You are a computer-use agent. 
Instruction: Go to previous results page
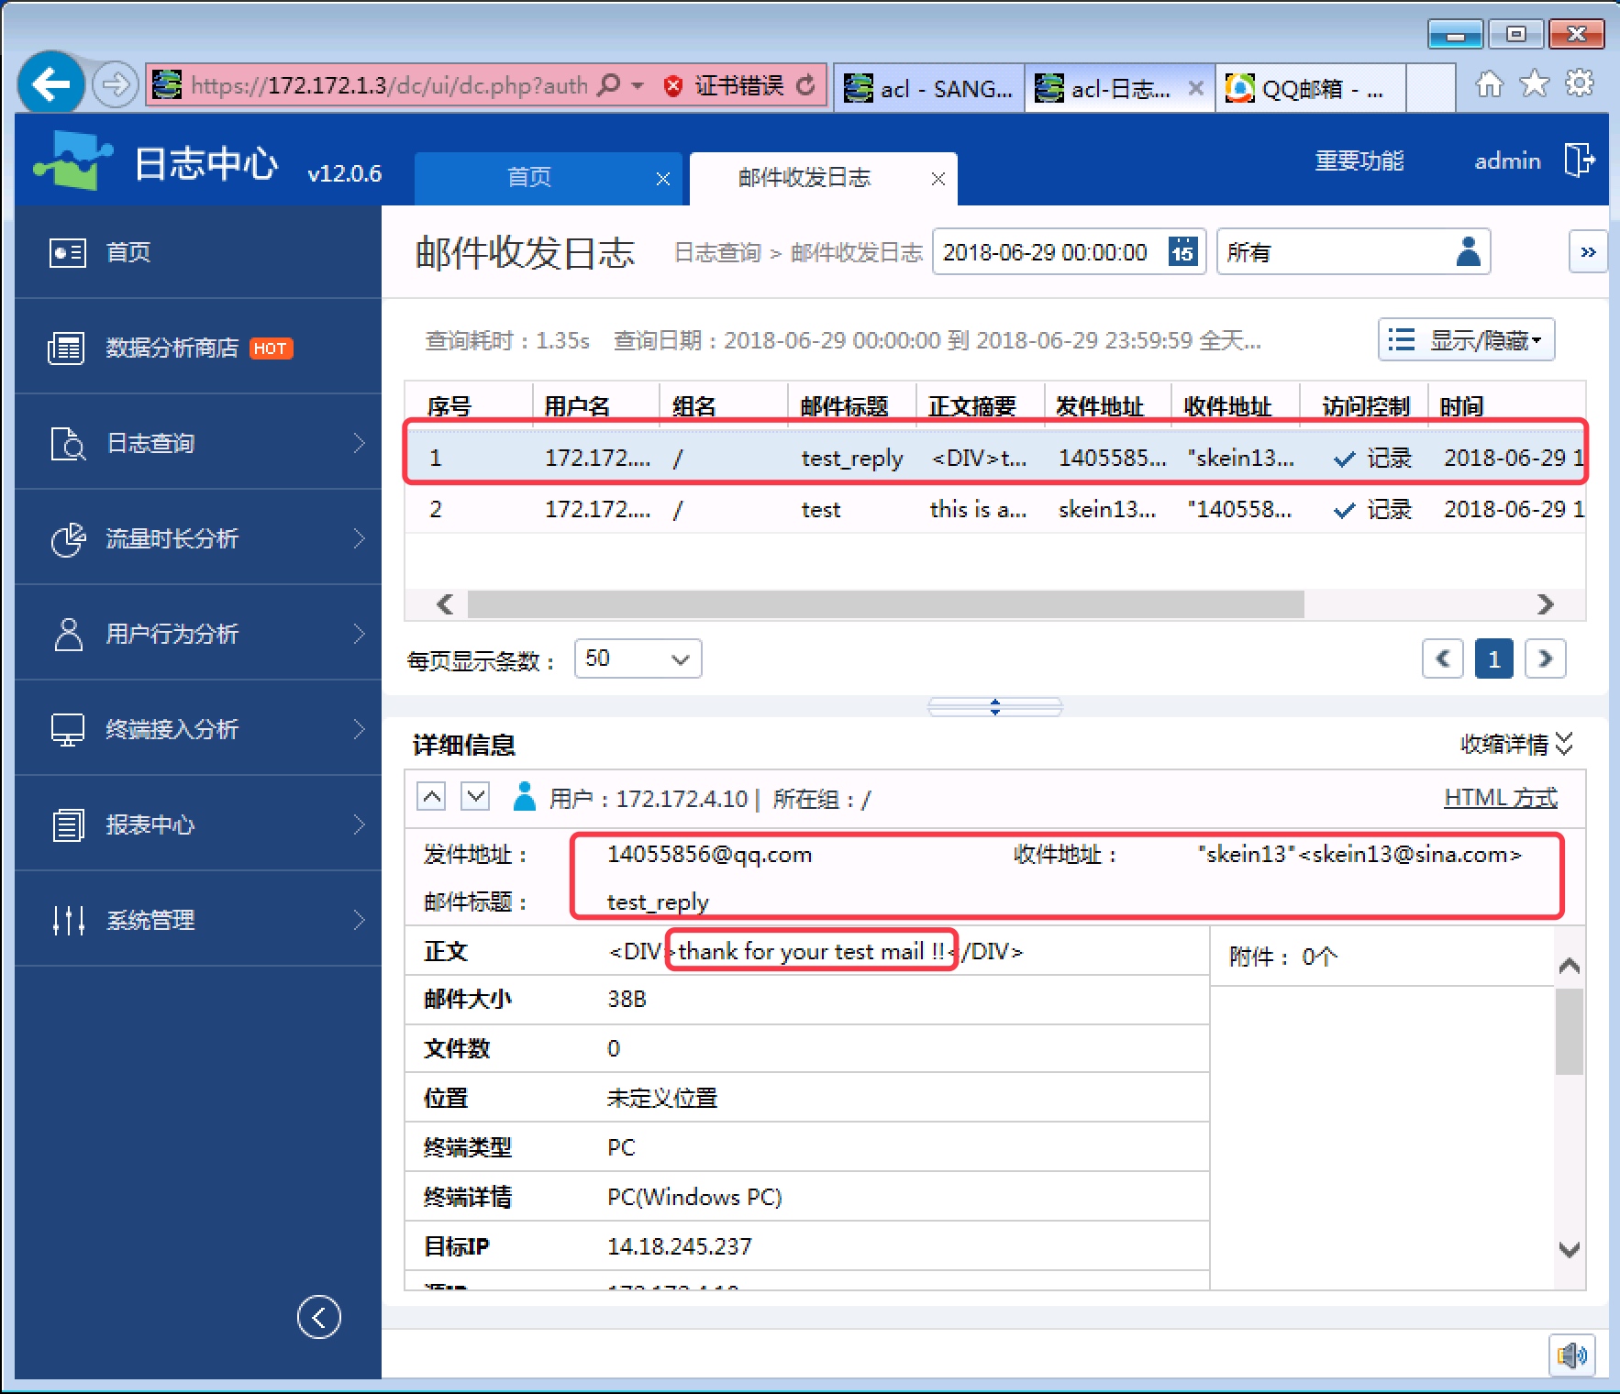click(1443, 658)
